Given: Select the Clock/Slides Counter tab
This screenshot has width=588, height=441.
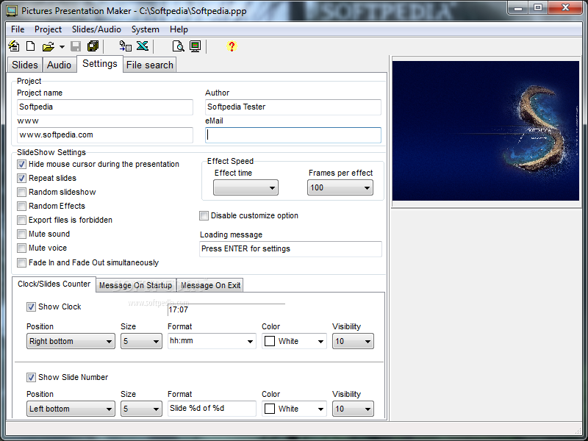Looking at the screenshot, I should pos(54,284).
